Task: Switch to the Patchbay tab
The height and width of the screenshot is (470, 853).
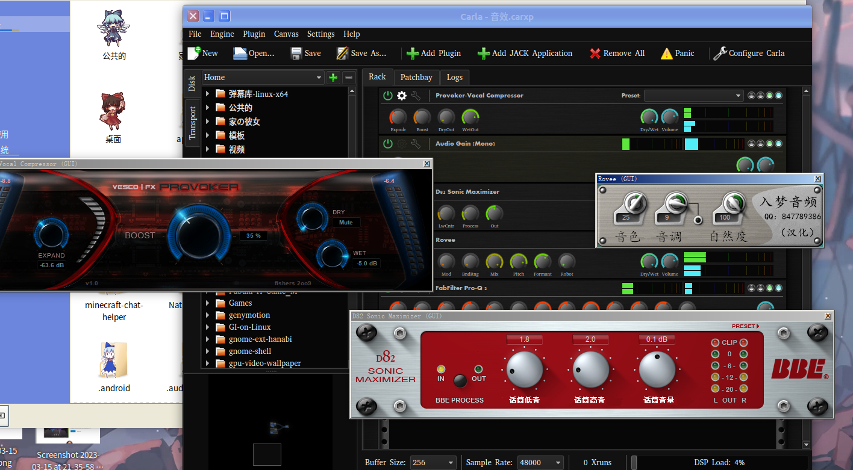Action: point(416,77)
